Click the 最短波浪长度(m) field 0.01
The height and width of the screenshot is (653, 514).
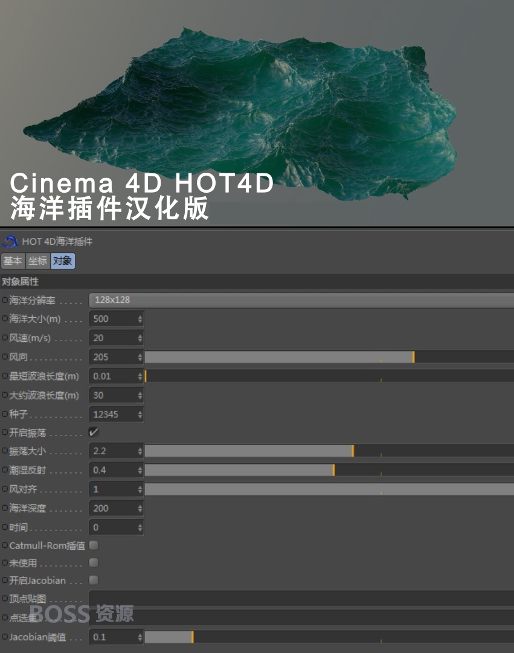click(x=113, y=376)
